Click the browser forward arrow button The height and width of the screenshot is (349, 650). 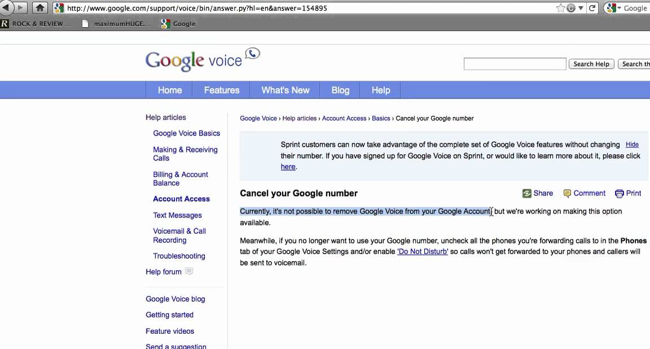[20, 7]
